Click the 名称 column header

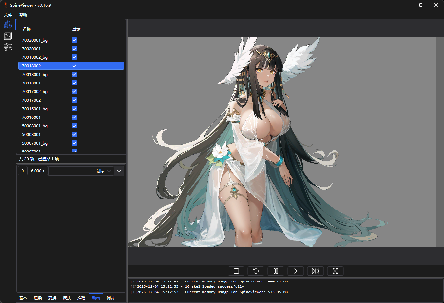click(27, 29)
